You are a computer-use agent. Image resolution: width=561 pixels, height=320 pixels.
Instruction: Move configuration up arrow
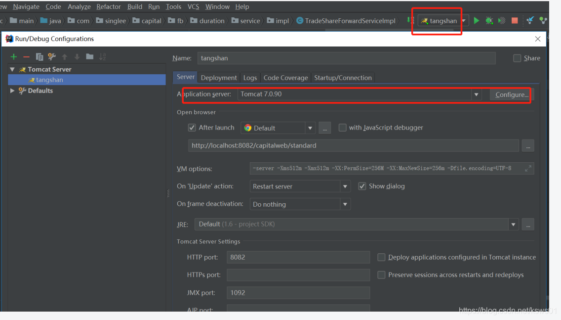point(64,56)
